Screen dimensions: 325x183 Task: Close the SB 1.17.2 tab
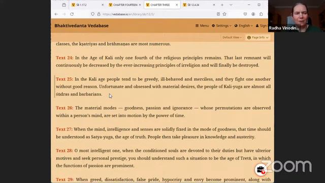[x=103, y=5]
